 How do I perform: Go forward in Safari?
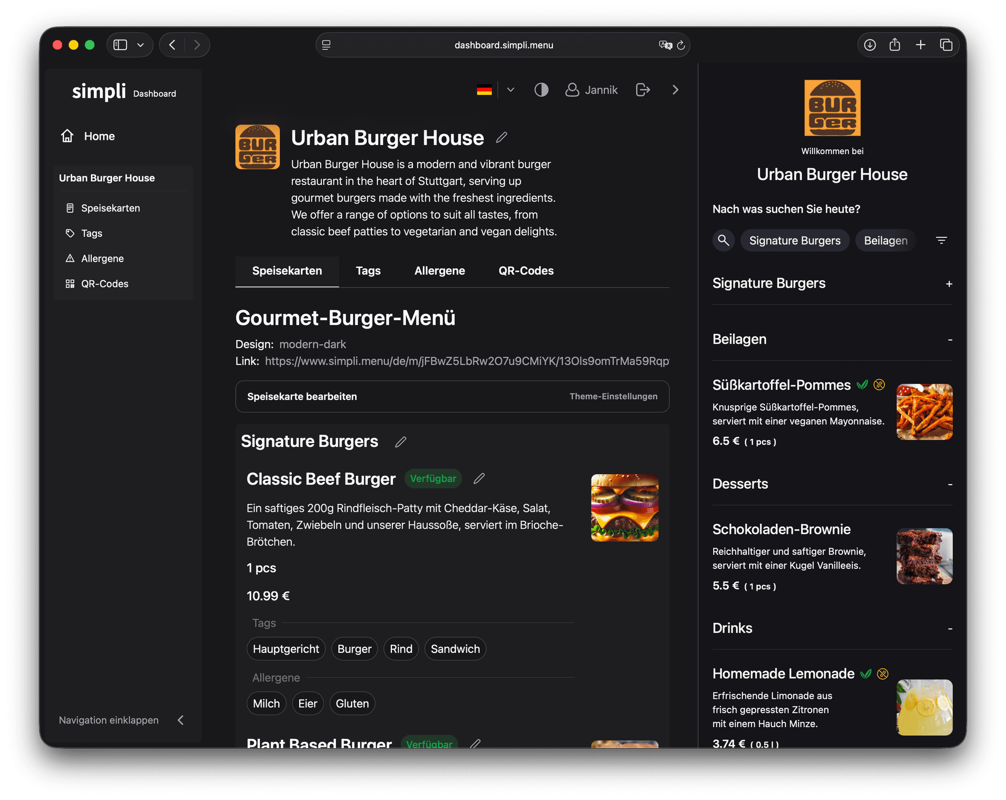pos(197,45)
